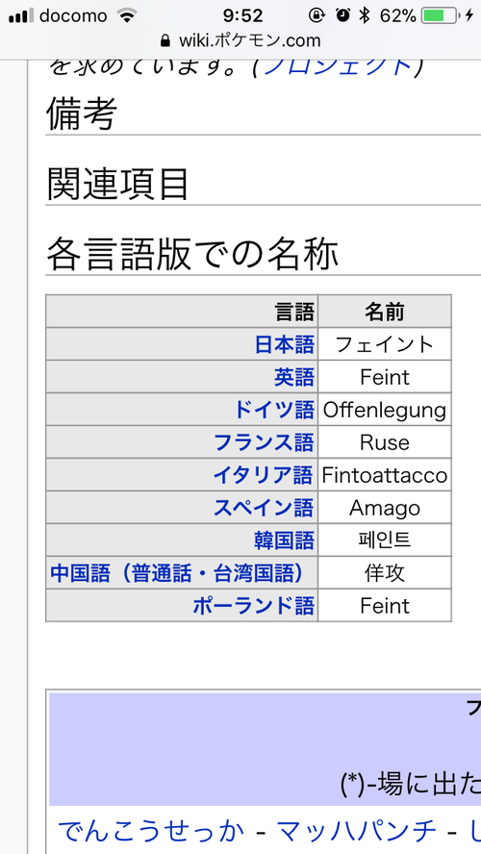Tap the rotation lock status icon
Viewport: 481px width, 854px height.
coord(316,15)
